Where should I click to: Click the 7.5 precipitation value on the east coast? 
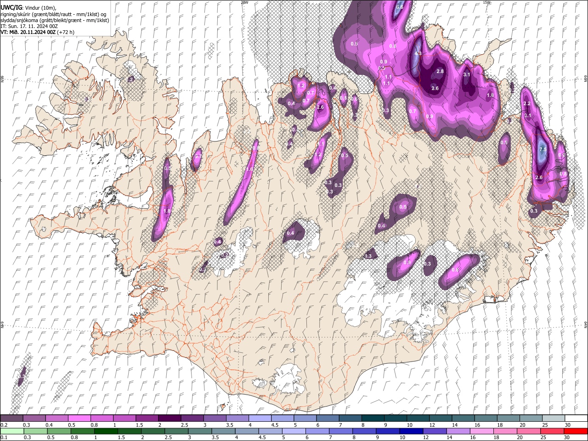pyautogui.click(x=543, y=150)
